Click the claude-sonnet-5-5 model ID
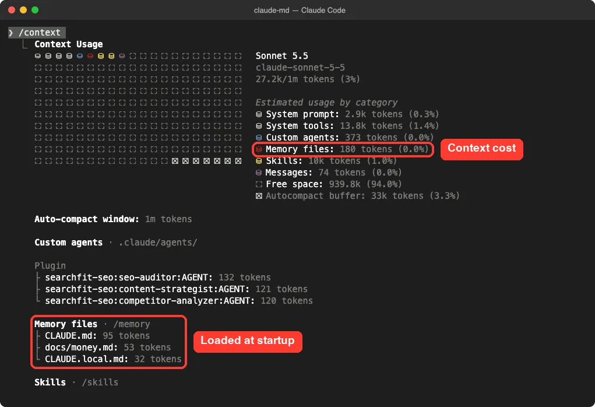595x407 pixels. pos(300,68)
